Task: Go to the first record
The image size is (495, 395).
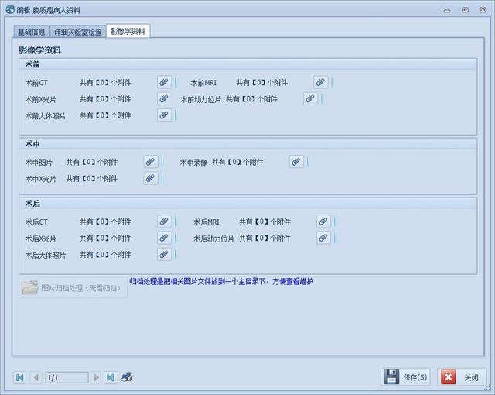Action: pos(19,377)
